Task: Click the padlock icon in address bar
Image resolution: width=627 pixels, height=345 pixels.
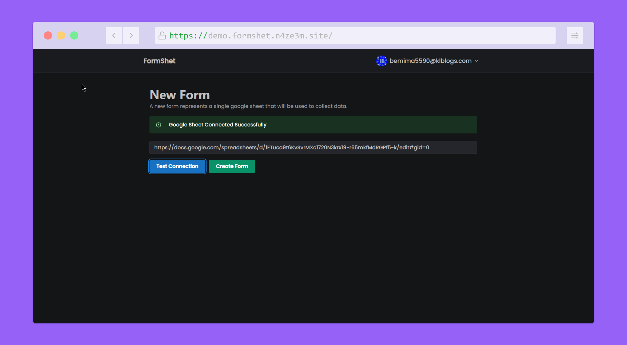Action: (162, 36)
